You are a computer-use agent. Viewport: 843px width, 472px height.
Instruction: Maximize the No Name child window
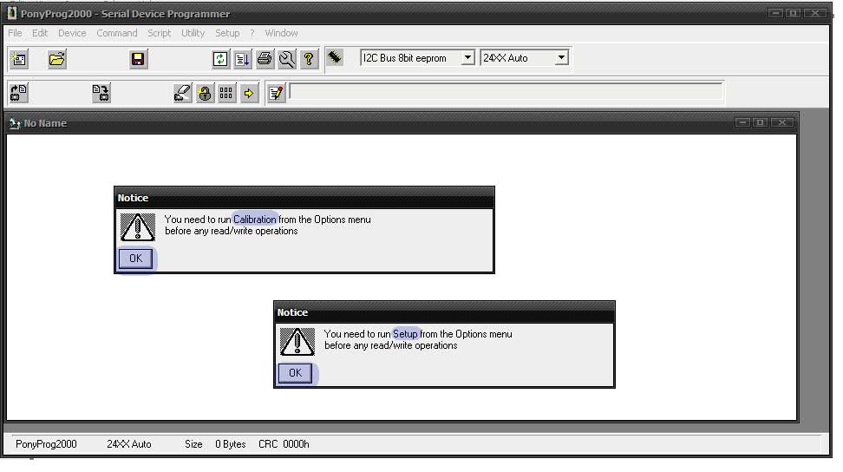[761, 122]
